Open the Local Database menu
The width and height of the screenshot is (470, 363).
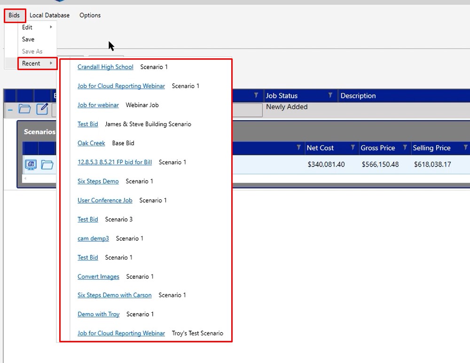pyautogui.click(x=49, y=16)
